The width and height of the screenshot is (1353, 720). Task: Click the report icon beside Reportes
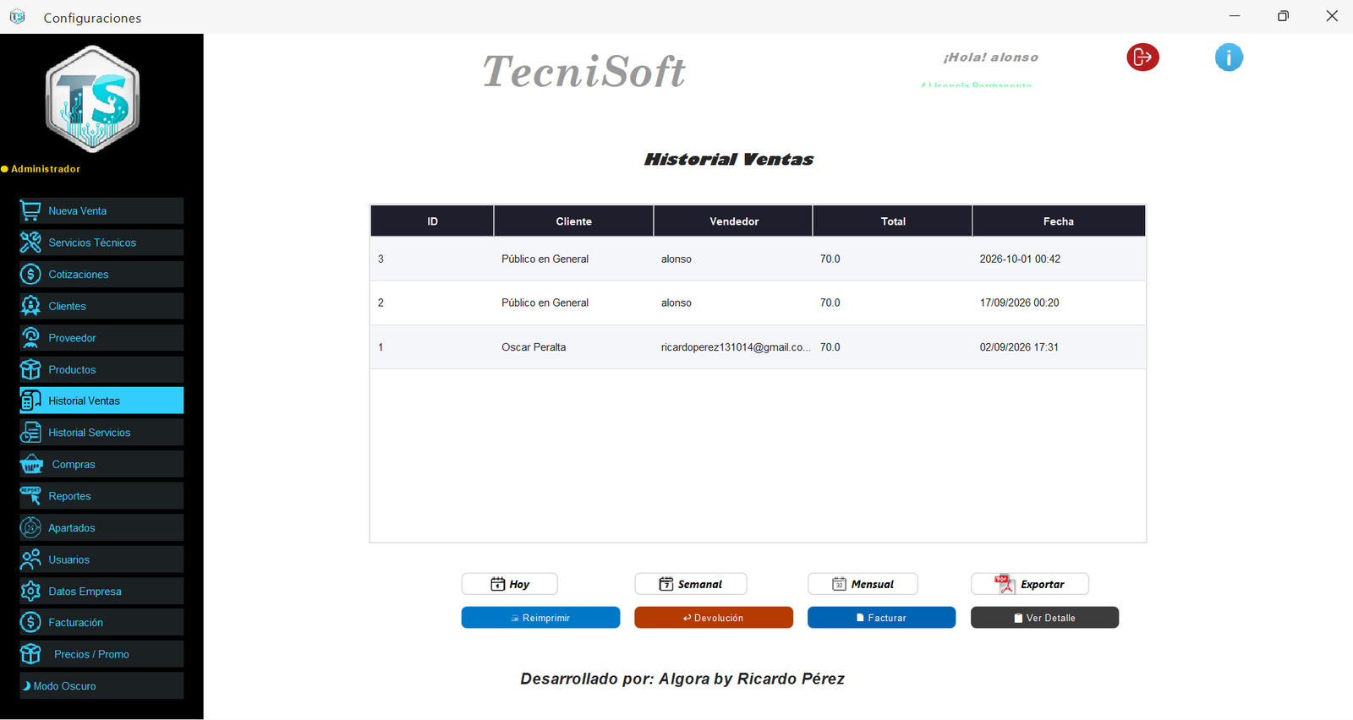30,496
